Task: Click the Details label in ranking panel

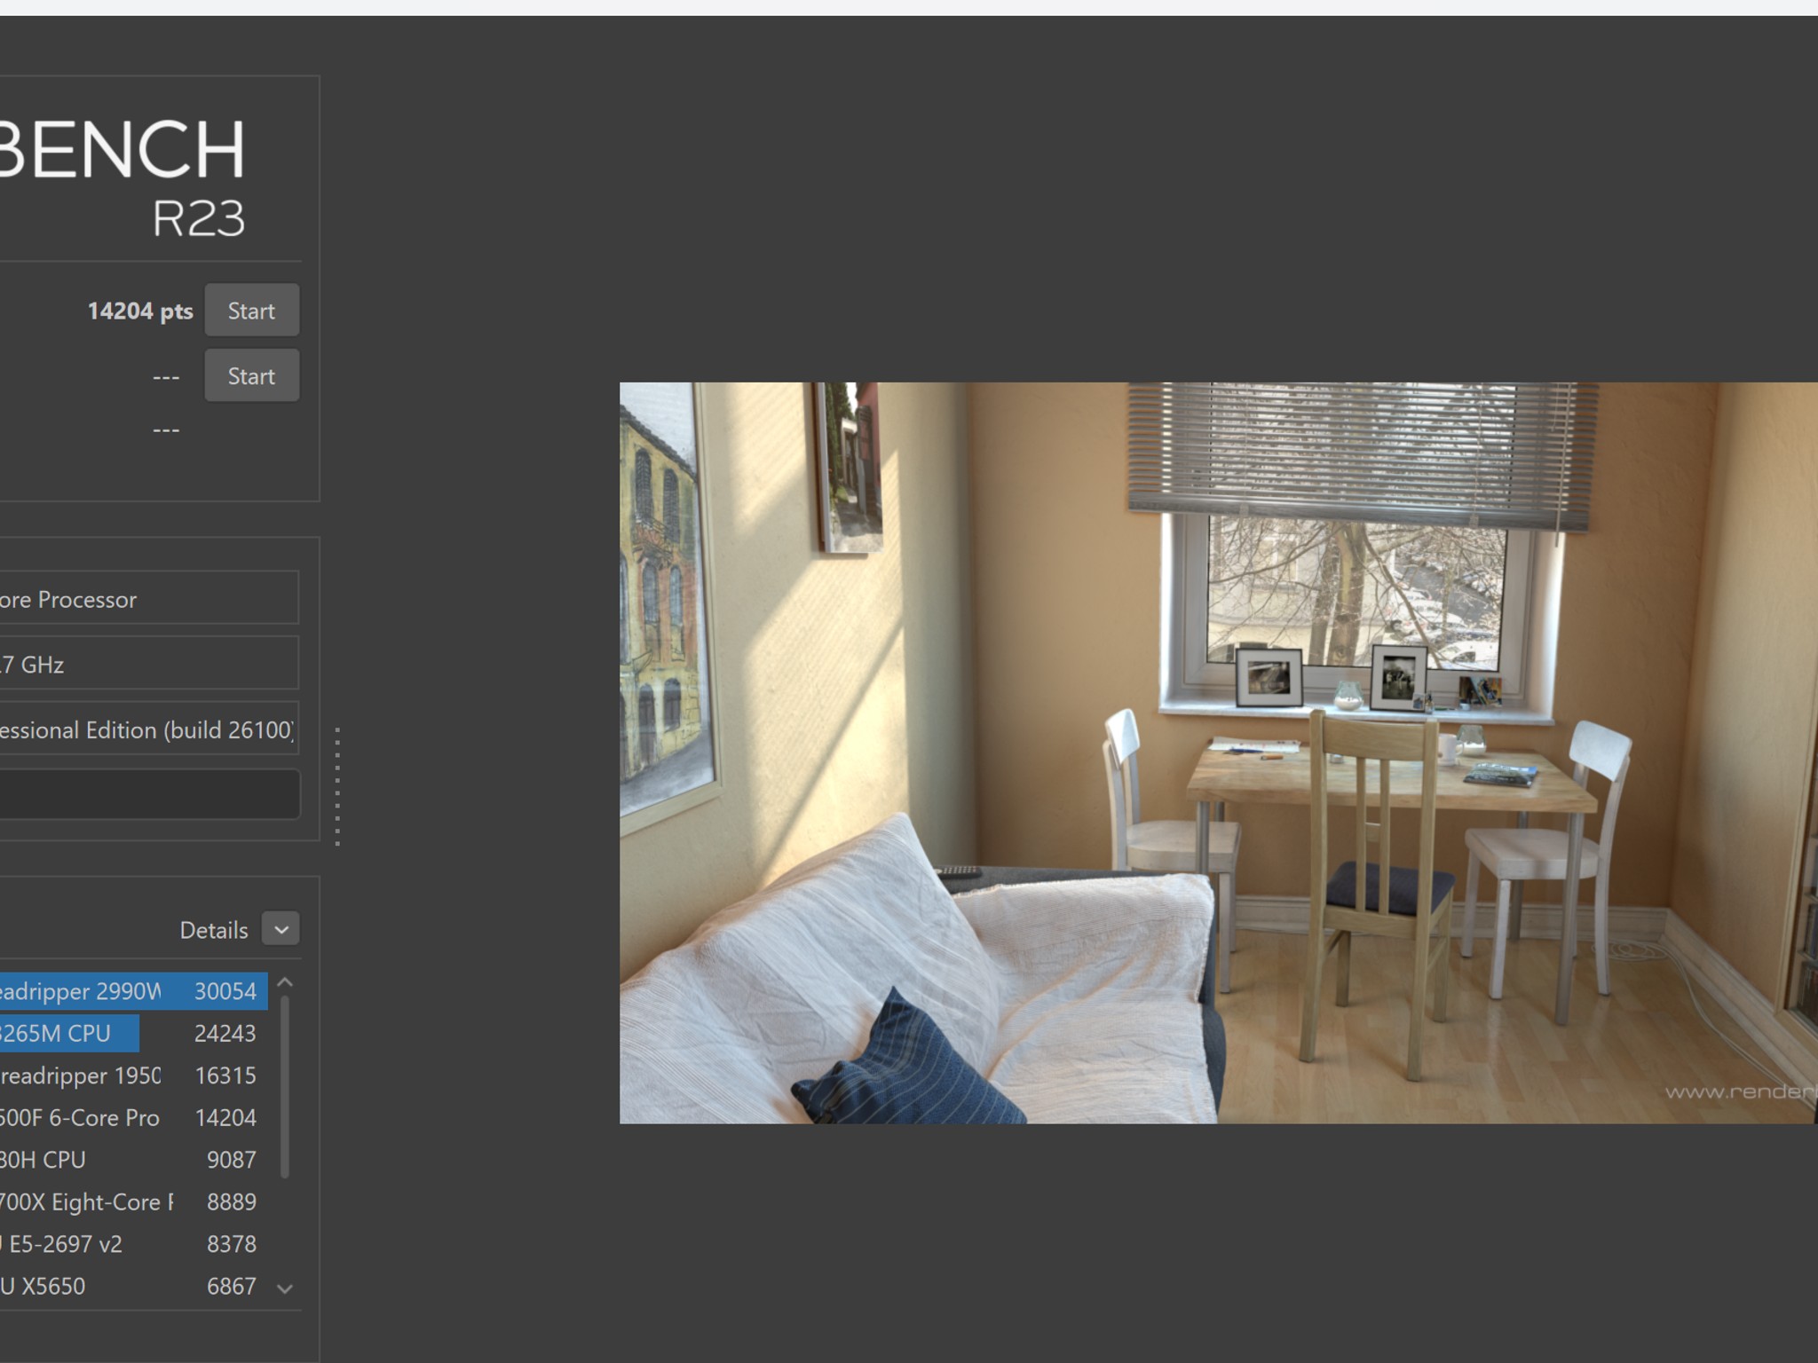Action: pyautogui.click(x=213, y=930)
